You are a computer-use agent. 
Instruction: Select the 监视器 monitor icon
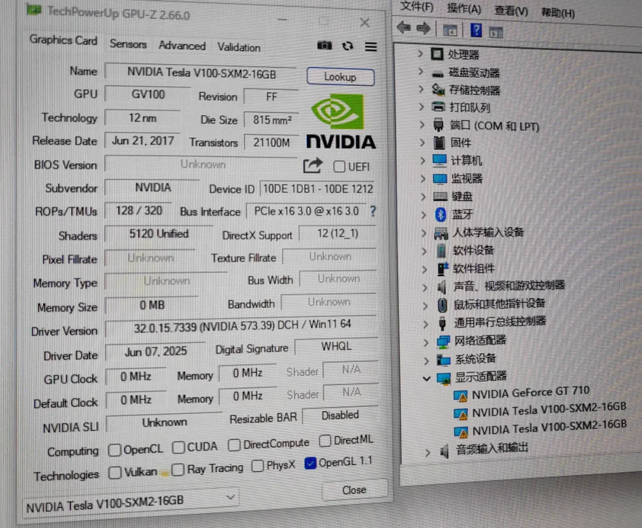tap(440, 179)
